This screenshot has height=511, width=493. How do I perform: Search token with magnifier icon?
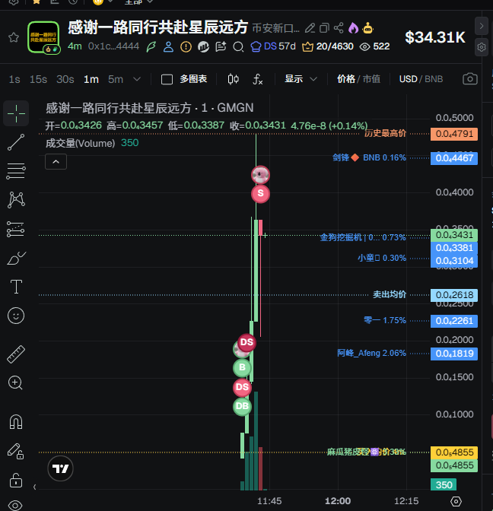click(238, 47)
